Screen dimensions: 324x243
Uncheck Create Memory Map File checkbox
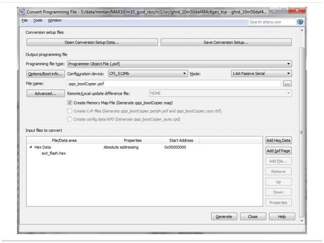70,103
